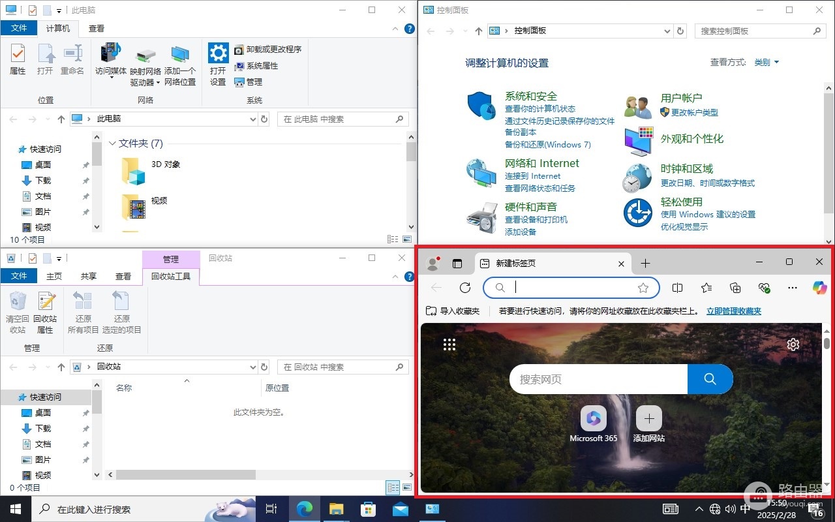Image resolution: width=835 pixels, height=522 pixels.
Task: Open 用户帐户 category
Action: tap(682, 98)
